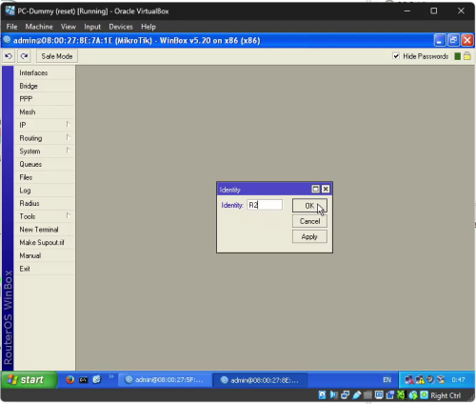Open the Interfaces menu item

[44, 72]
